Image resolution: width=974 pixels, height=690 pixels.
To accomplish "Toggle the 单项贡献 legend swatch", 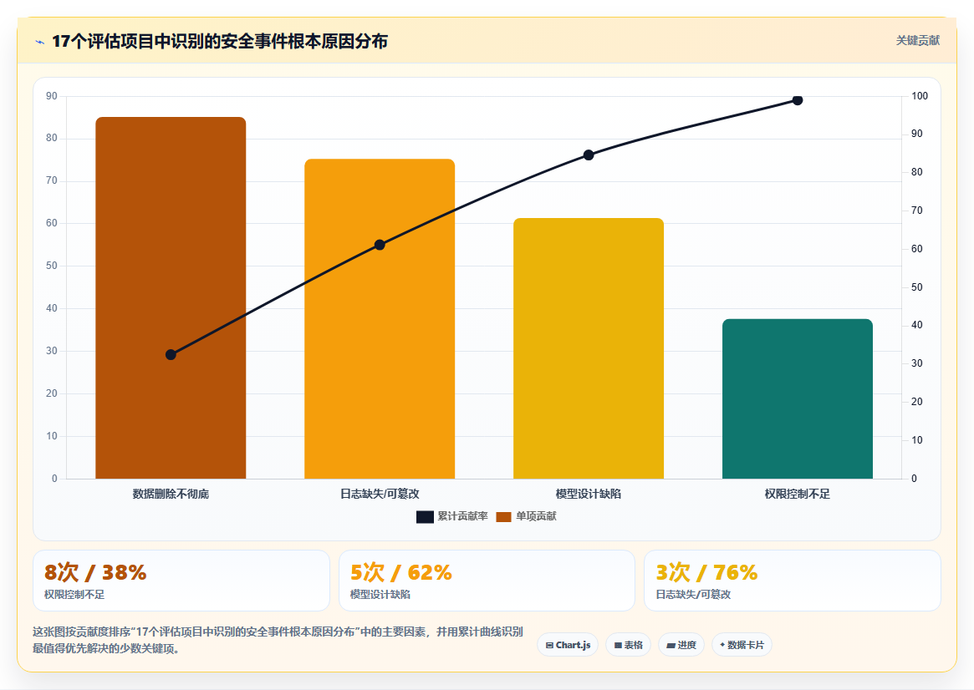I will coord(504,517).
